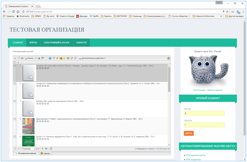Image resolution: width=247 pixels, height=162 pixels.
Task: Check the box for Гусева record
Action: click(15, 84)
